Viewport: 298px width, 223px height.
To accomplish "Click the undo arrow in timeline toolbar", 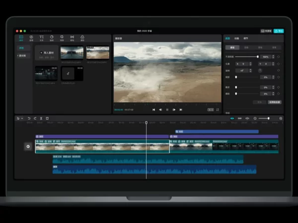I will click(x=29, y=118).
